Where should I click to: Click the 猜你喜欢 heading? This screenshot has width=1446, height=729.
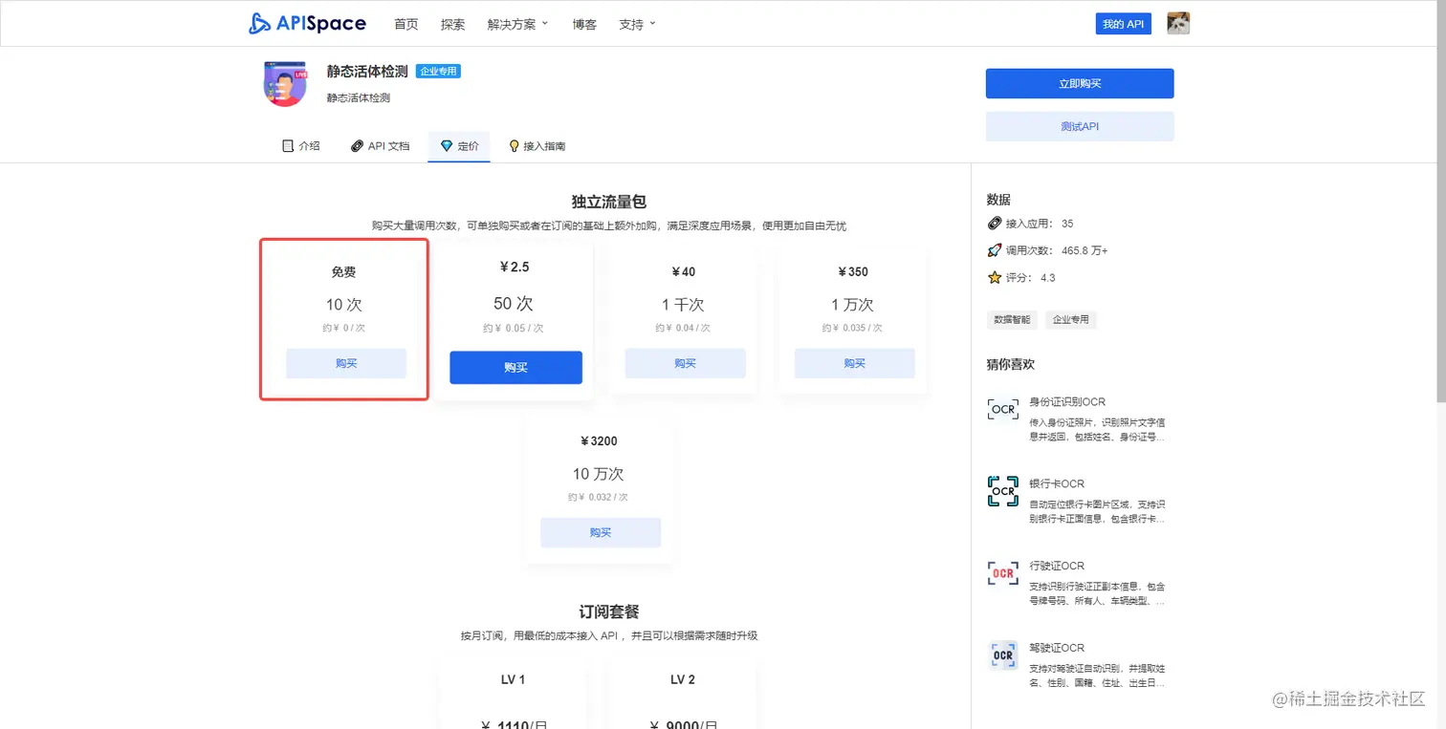[1011, 364]
